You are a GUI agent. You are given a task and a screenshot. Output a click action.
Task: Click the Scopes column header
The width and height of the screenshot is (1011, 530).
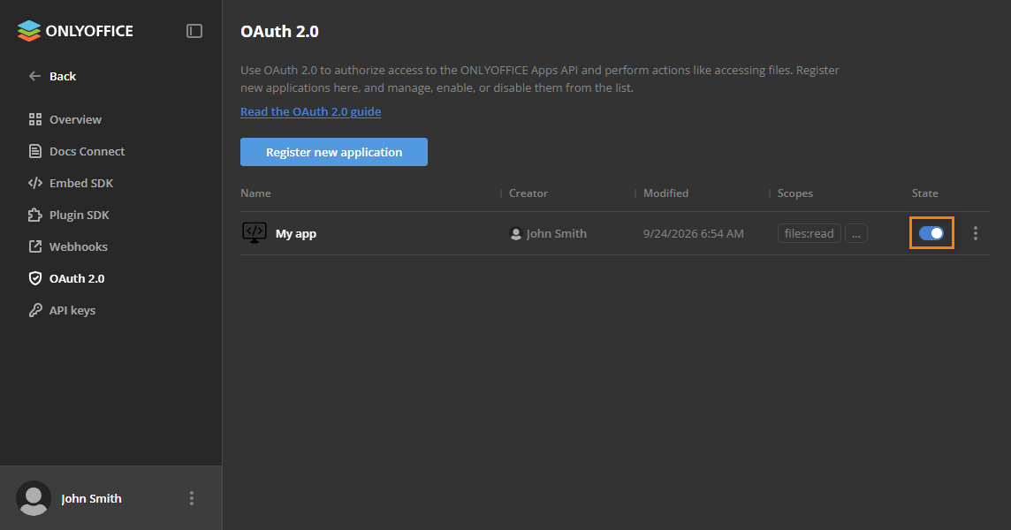[795, 193]
